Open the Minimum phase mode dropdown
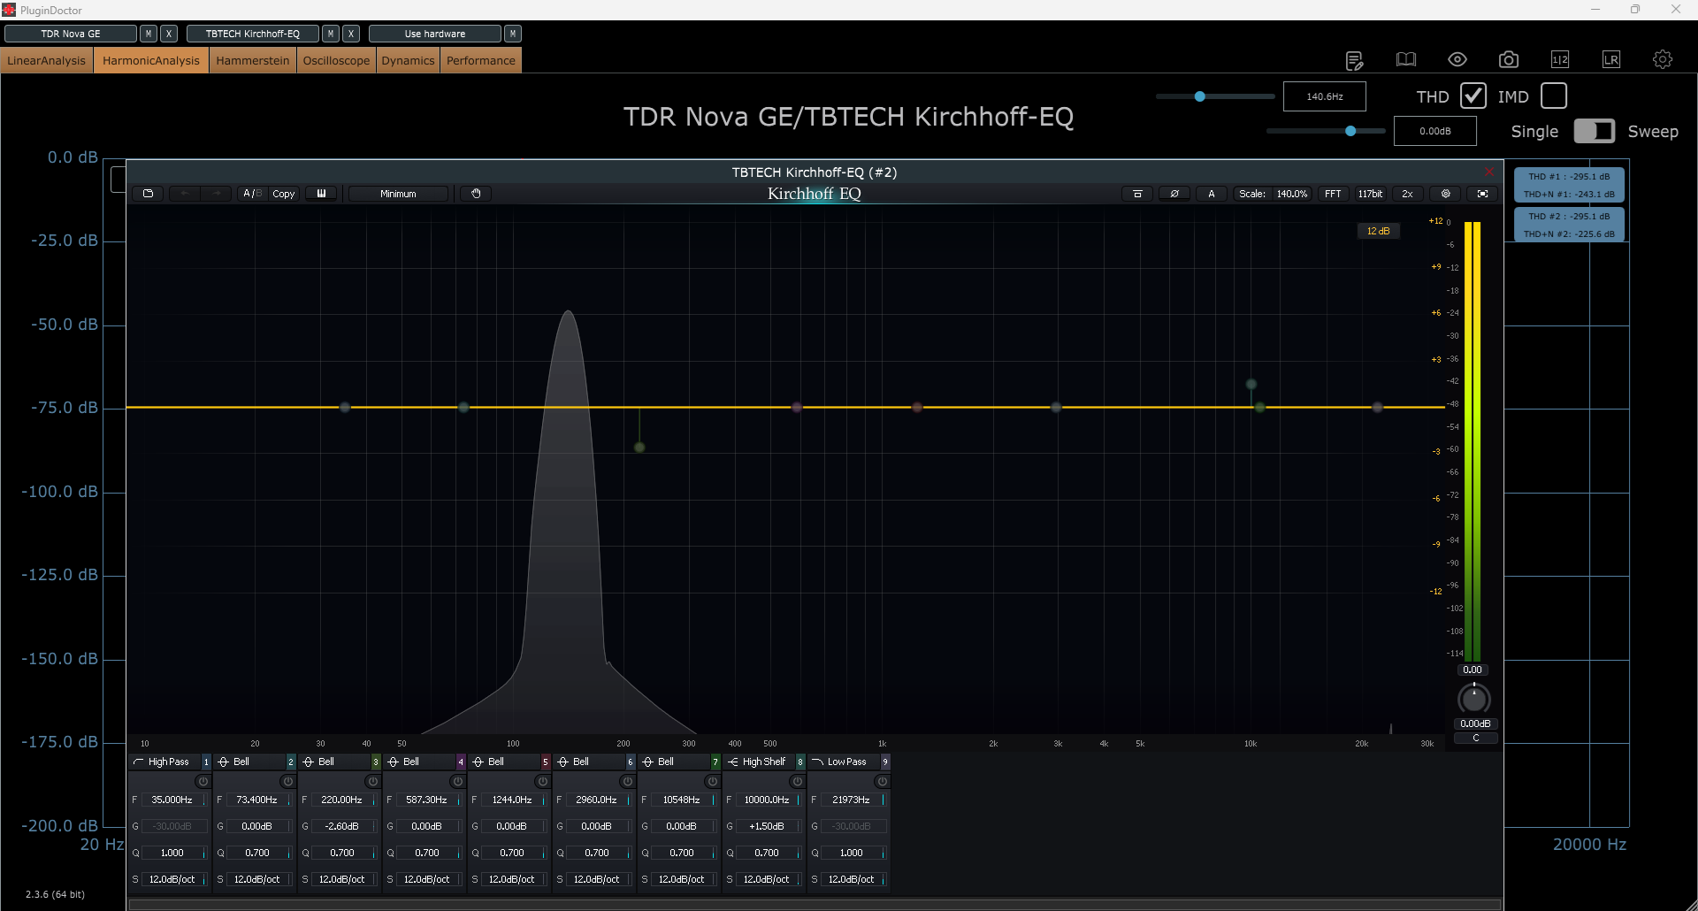Screen dimensions: 1698x911 pos(398,194)
